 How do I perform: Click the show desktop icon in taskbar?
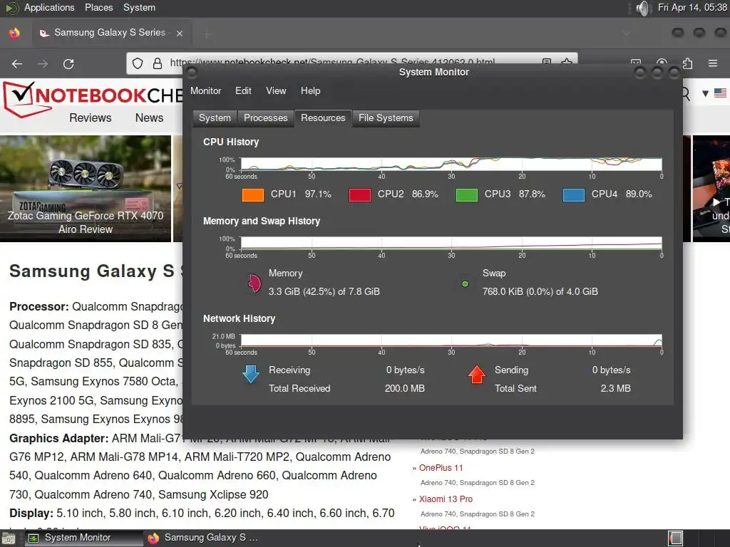(x=9, y=538)
